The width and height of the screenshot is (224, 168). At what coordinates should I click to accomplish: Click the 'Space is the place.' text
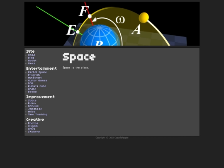[x=76, y=68]
